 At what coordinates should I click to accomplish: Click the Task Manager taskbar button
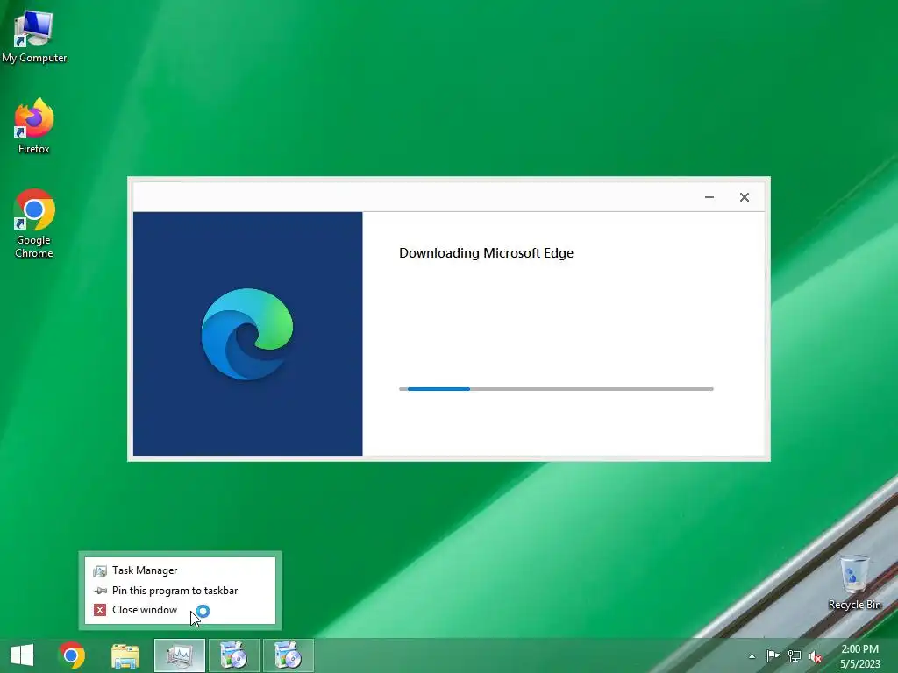click(179, 655)
